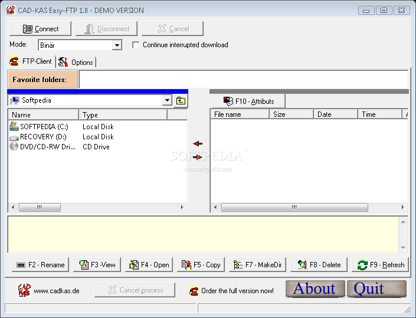Click the F2 - Rename button
The height and width of the screenshot is (318, 416).
[40, 265]
